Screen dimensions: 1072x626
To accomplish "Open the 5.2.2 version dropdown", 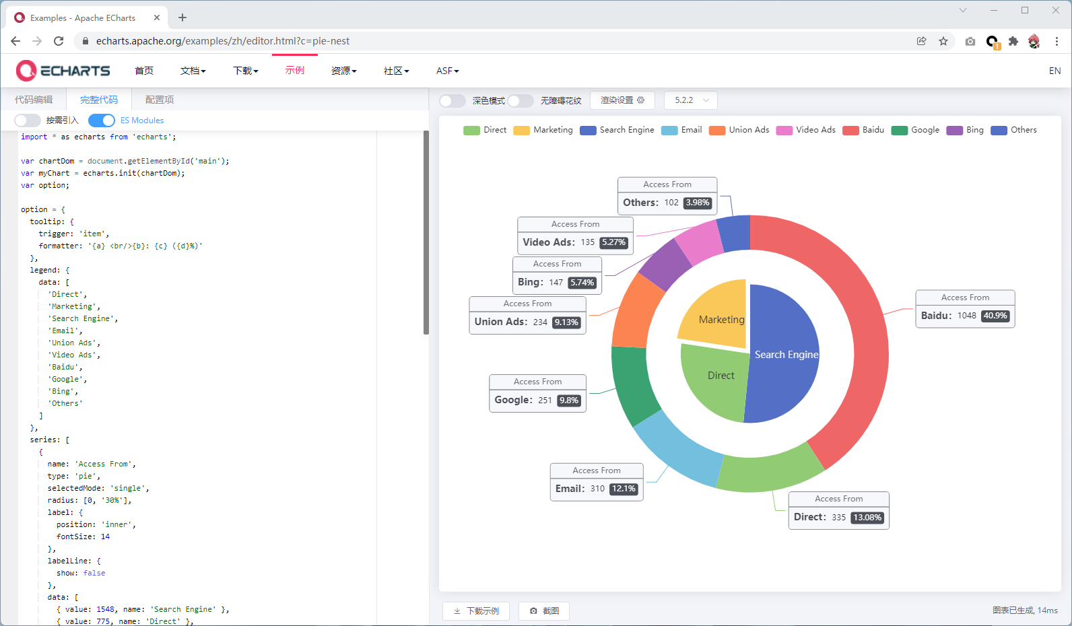I will click(x=691, y=100).
